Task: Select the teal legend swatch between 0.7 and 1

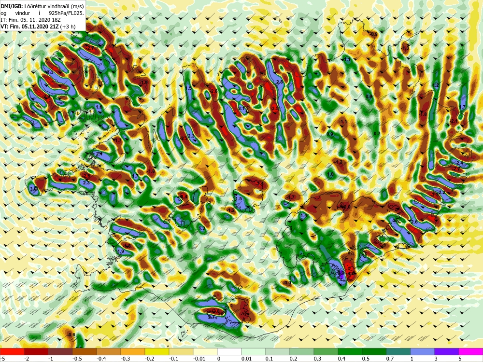Action: tap(398, 351)
